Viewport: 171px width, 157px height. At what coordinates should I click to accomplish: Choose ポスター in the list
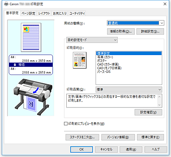[x=129, y=61]
